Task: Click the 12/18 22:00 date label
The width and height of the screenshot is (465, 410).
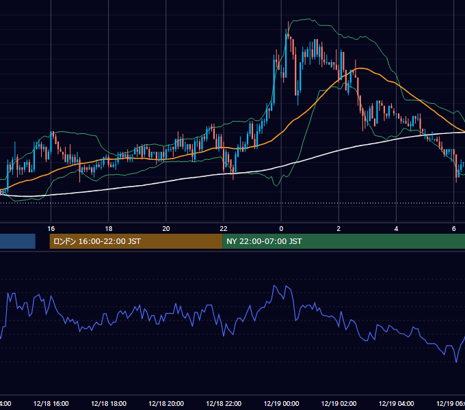Action: (224, 403)
